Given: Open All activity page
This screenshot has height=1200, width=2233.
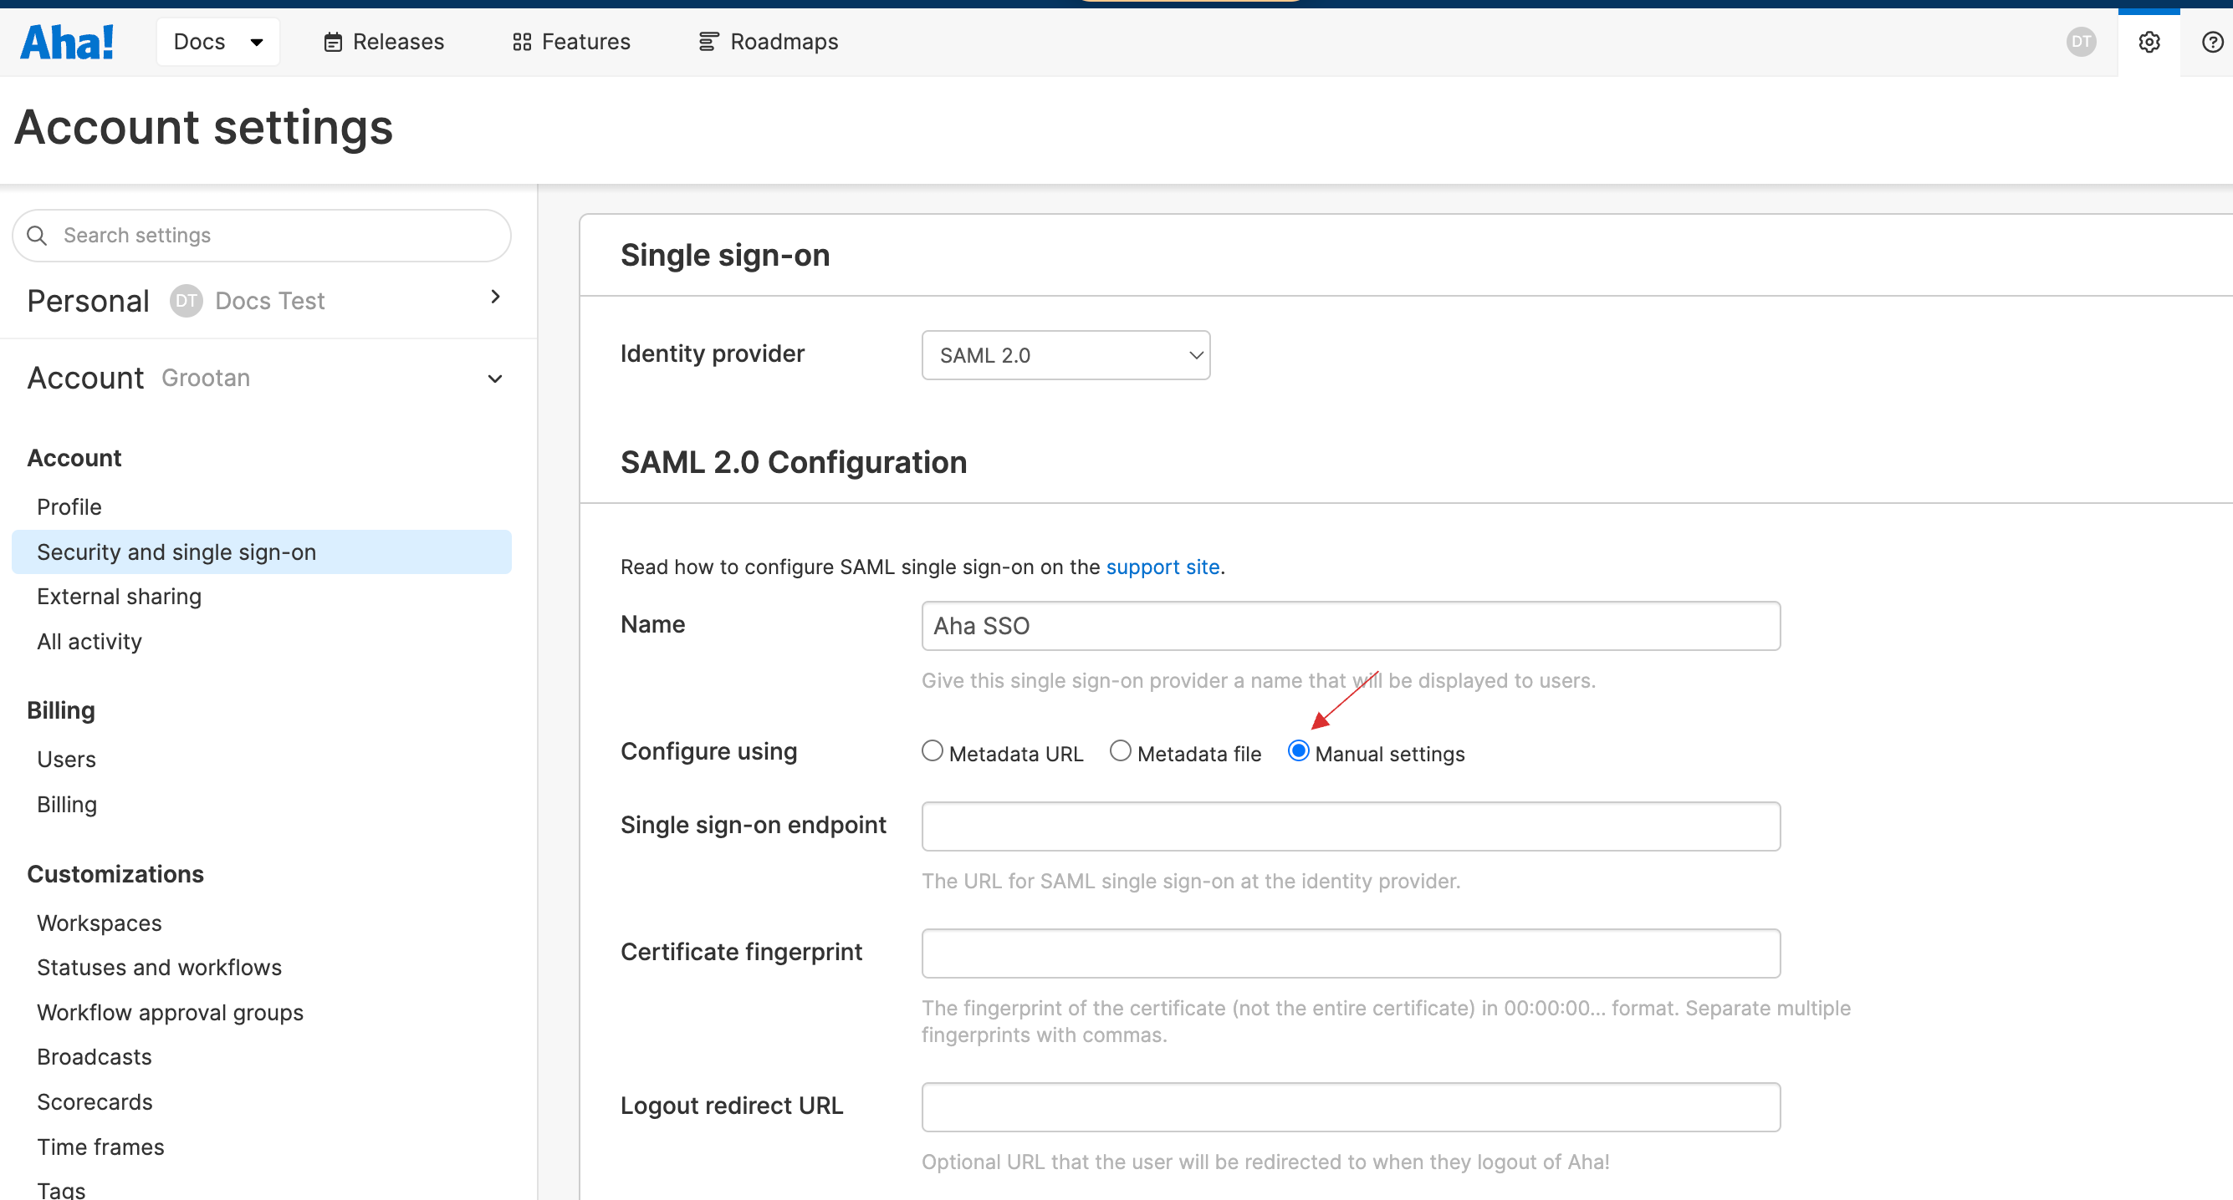Looking at the screenshot, I should [x=89, y=642].
